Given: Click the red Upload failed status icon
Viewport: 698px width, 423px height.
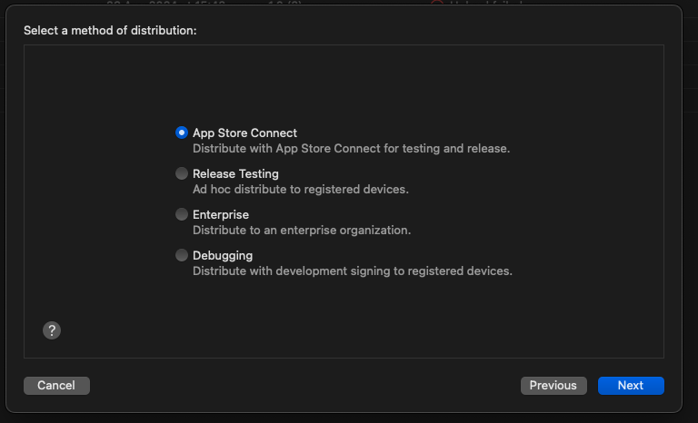Looking at the screenshot, I should tap(437, 3).
